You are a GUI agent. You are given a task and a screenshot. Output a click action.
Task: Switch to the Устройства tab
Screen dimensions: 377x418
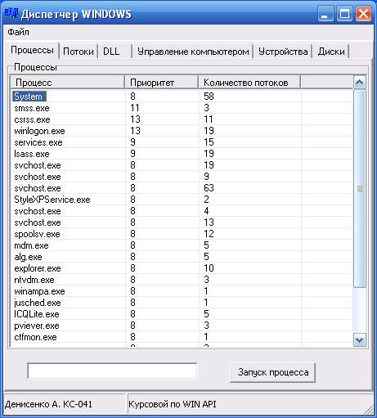pyautogui.click(x=283, y=52)
